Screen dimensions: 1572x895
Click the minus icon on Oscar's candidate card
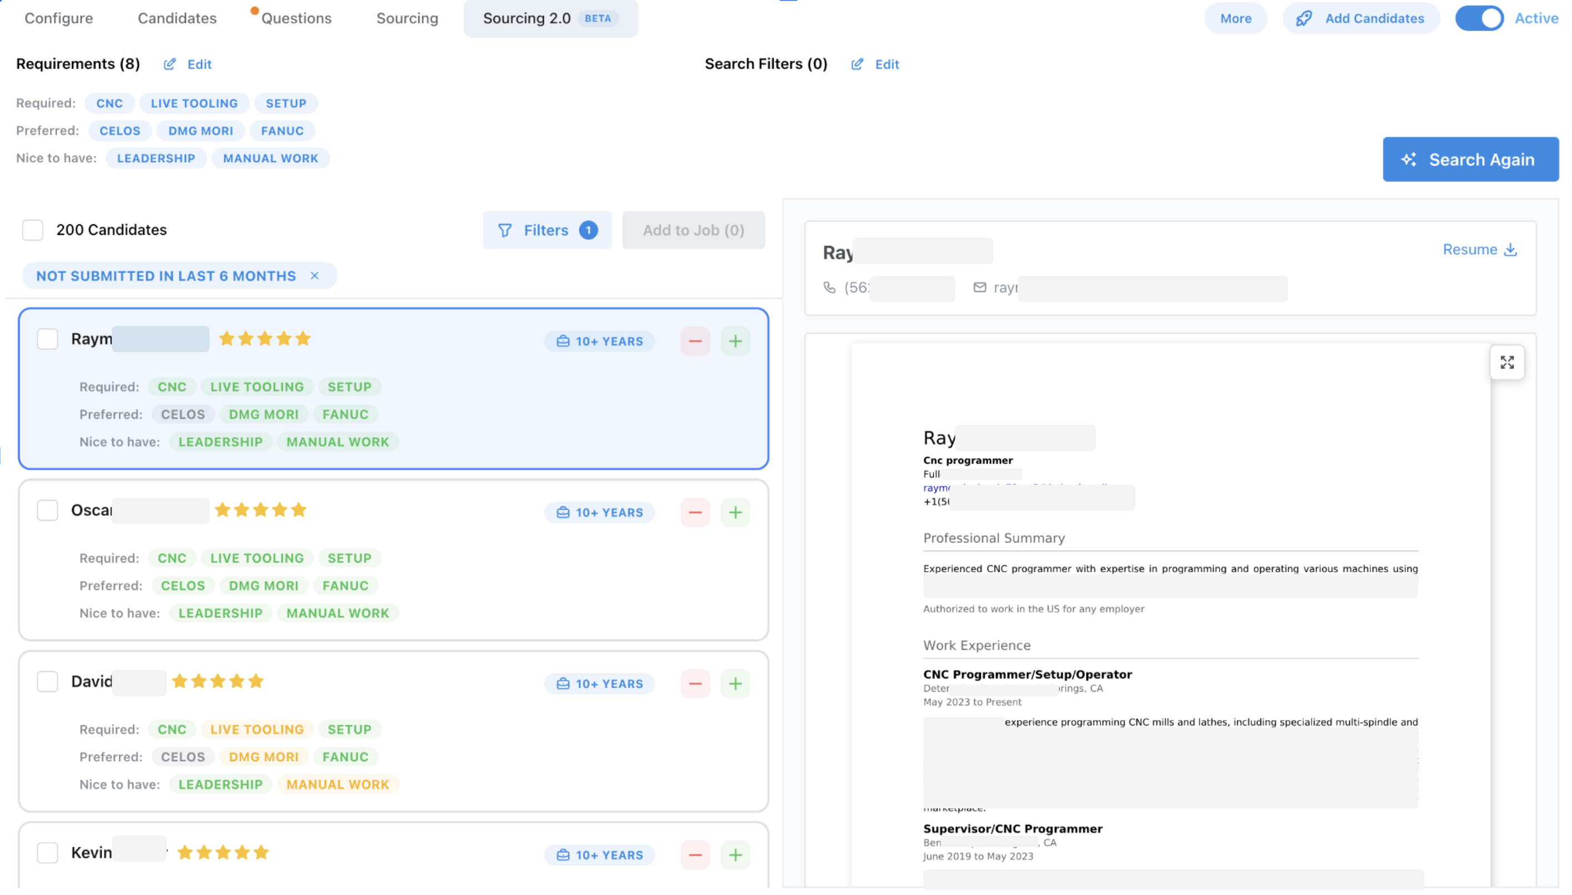click(x=695, y=511)
